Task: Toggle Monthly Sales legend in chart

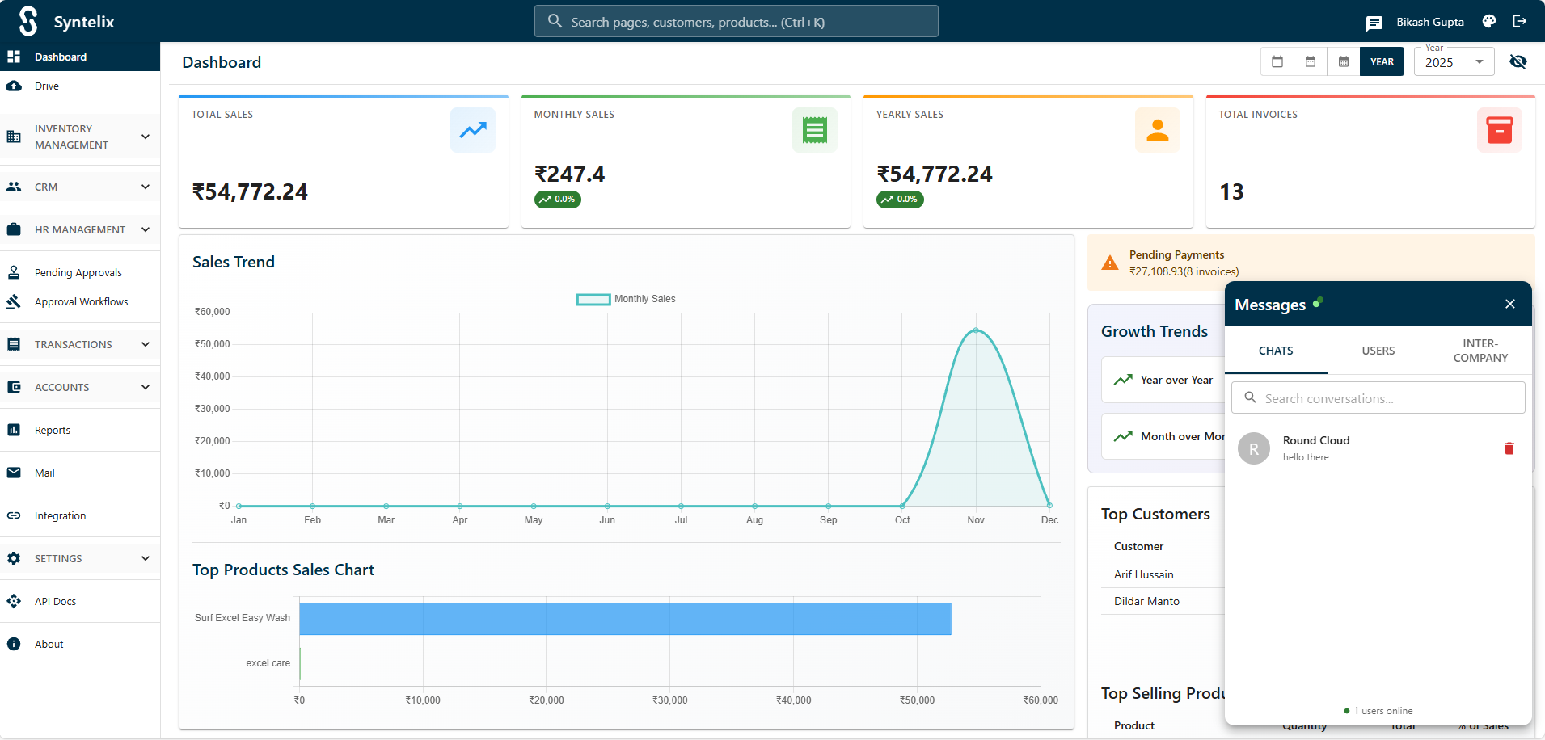Action: (x=626, y=299)
